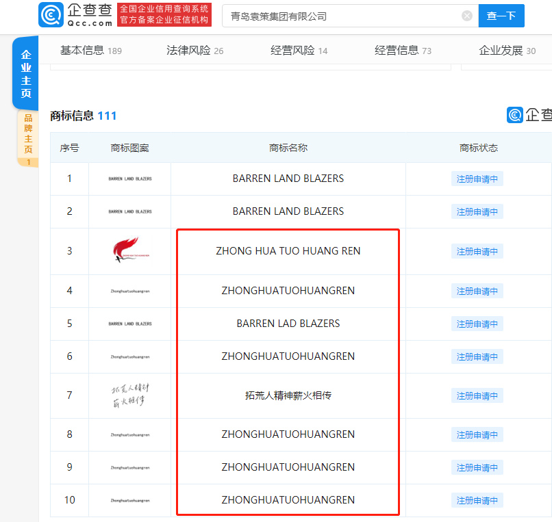Click the red banner 全国企业信用查询系统

tap(164, 15)
